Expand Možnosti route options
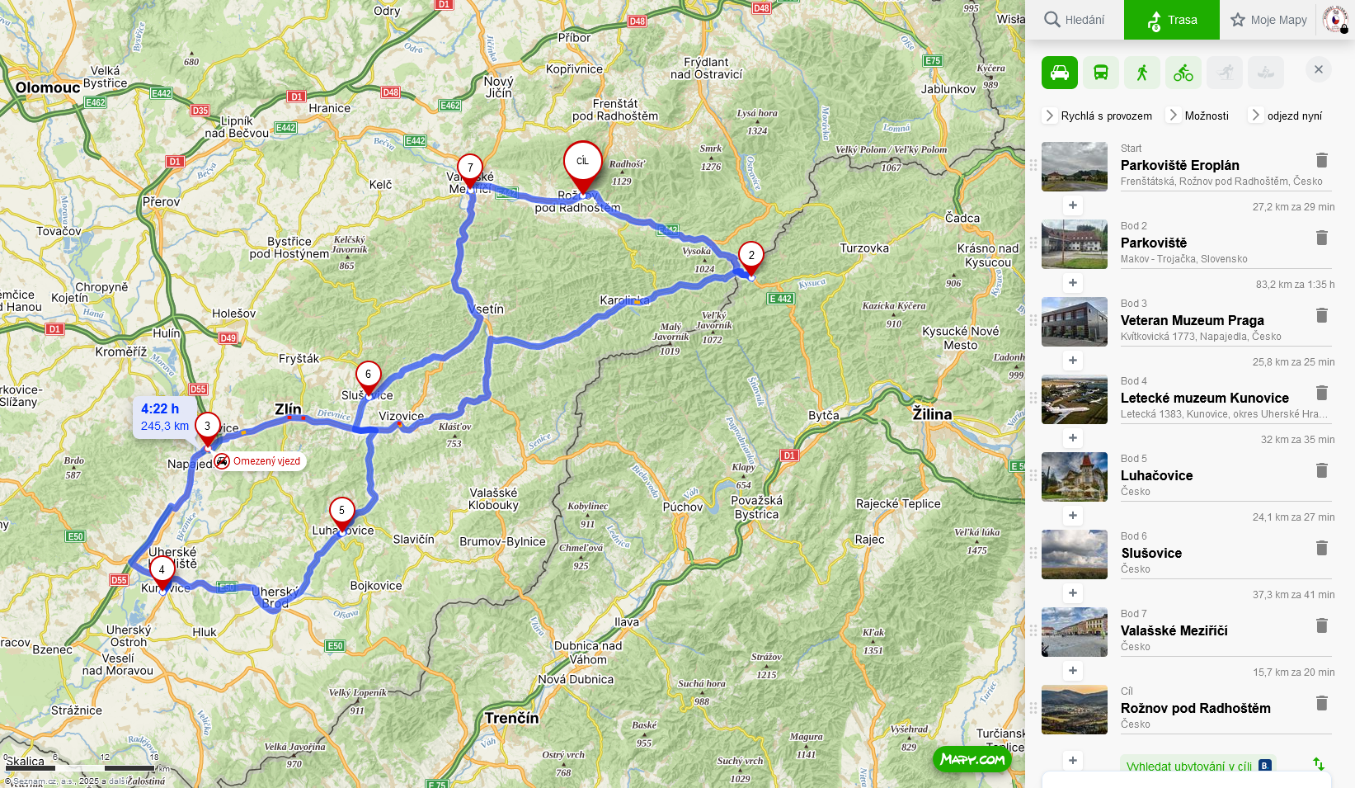 (1197, 116)
